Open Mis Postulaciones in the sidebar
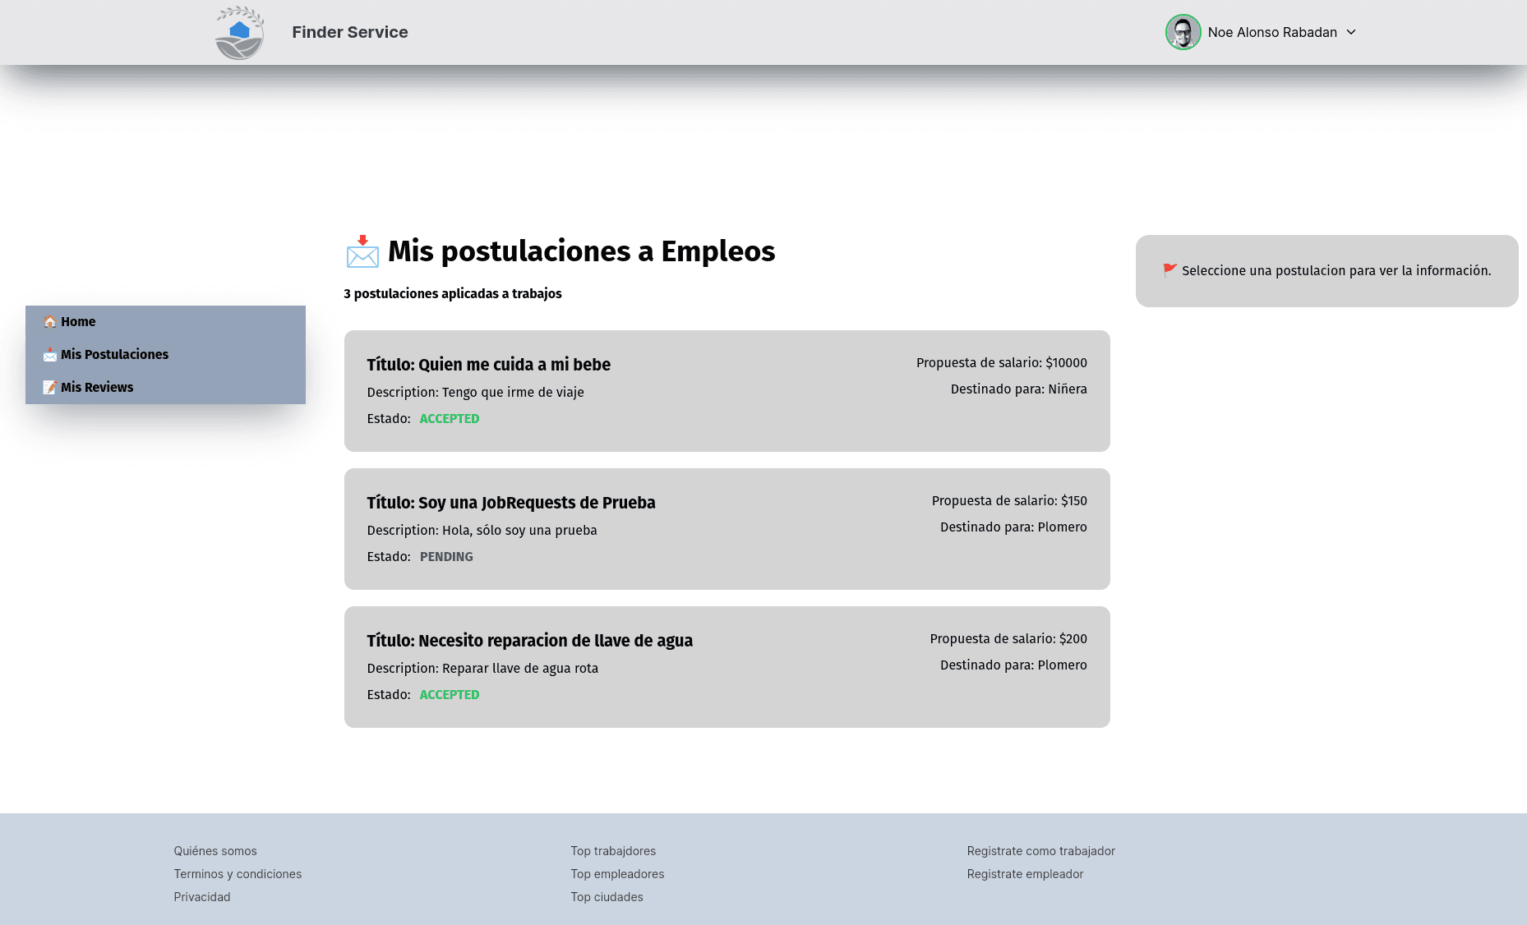 (x=114, y=354)
